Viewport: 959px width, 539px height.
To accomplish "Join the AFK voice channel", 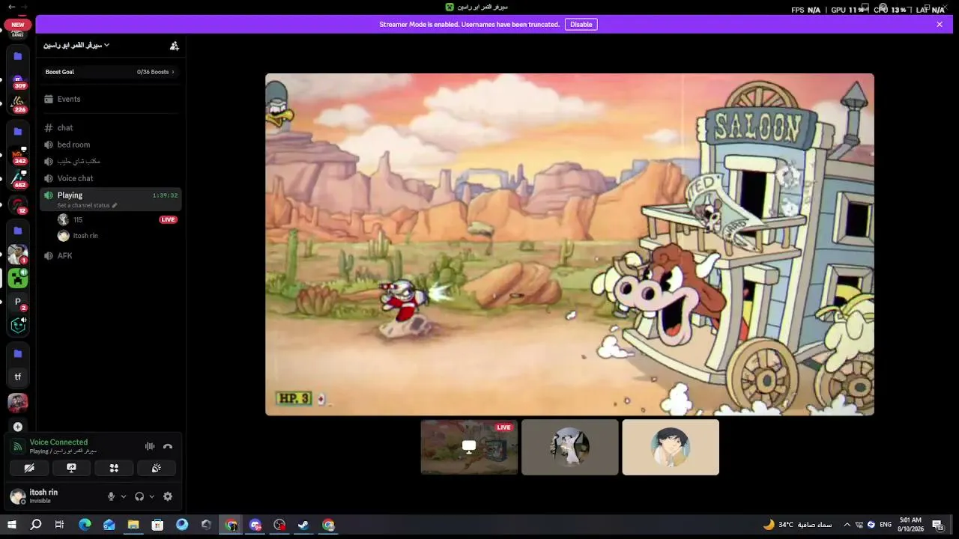I will point(111,255).
